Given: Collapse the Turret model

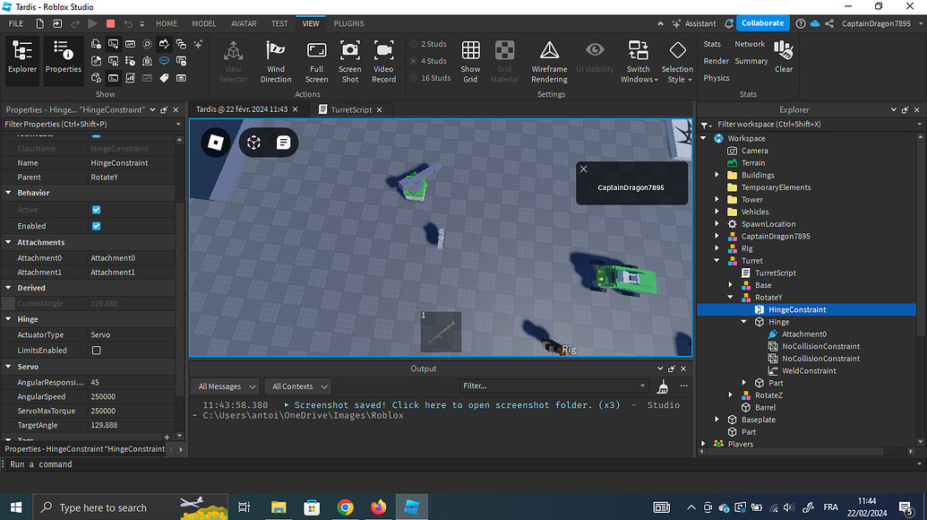Looking at the screenshot, I should click(717, 261).
